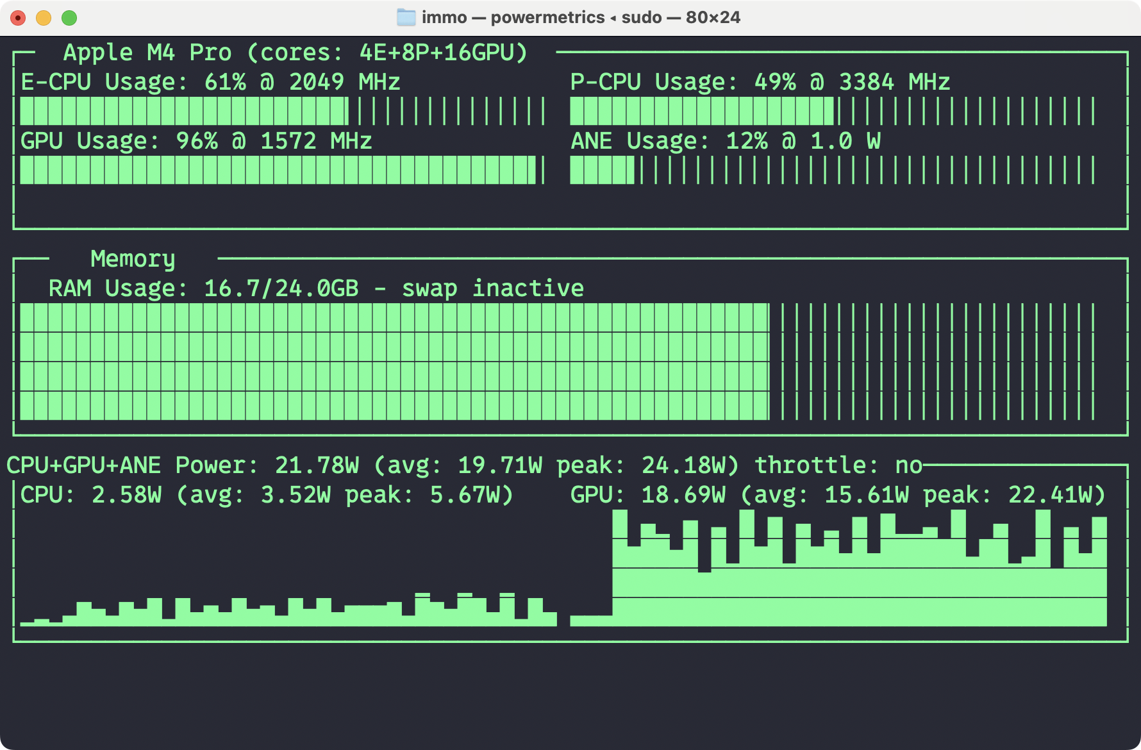
Task: Minimize the window with yellow button
Action: (44, 18)
